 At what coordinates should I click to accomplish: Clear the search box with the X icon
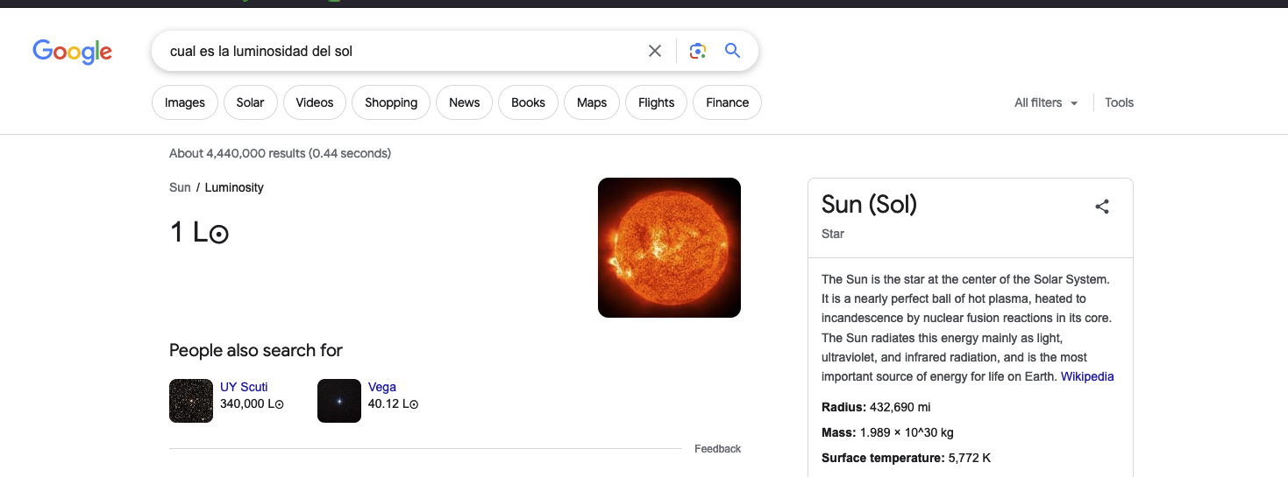pos(655,51)
